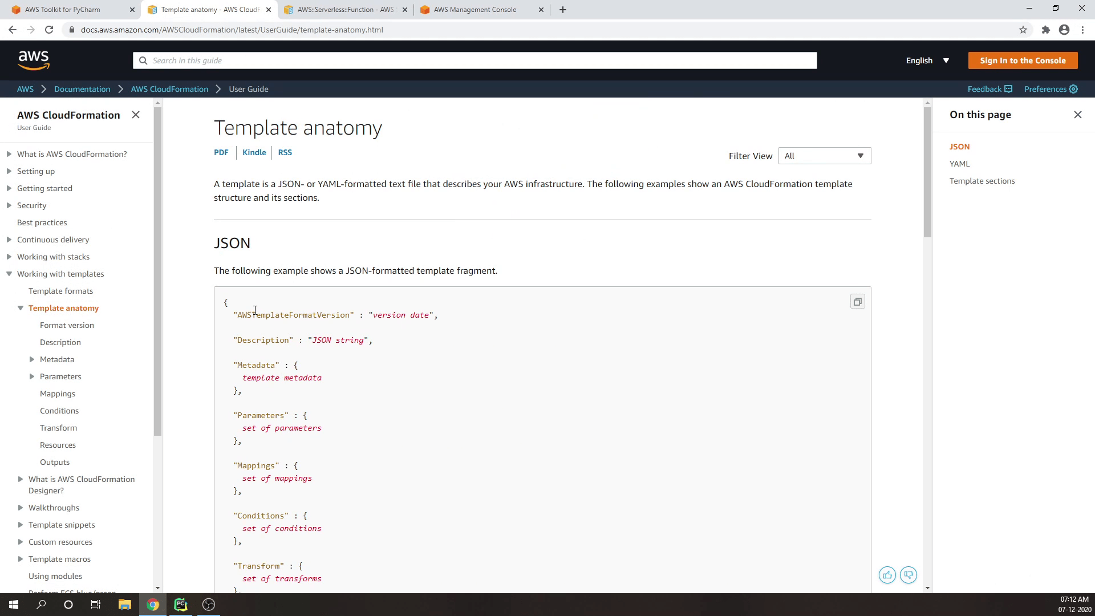Open Best practices in the sidebar

[42, 222]
